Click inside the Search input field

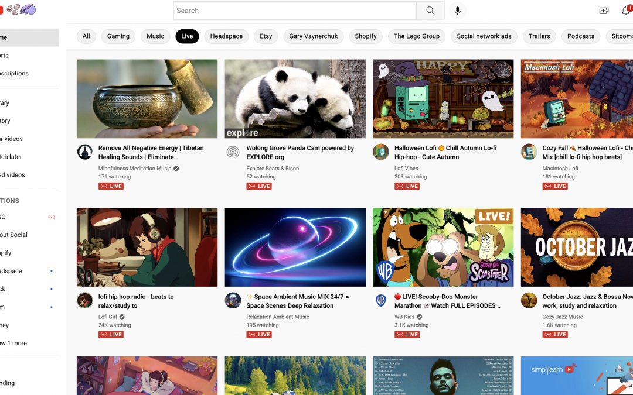point(295,11)
